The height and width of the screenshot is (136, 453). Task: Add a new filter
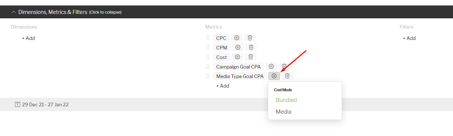pyautogui.click(x=409, y=38)
